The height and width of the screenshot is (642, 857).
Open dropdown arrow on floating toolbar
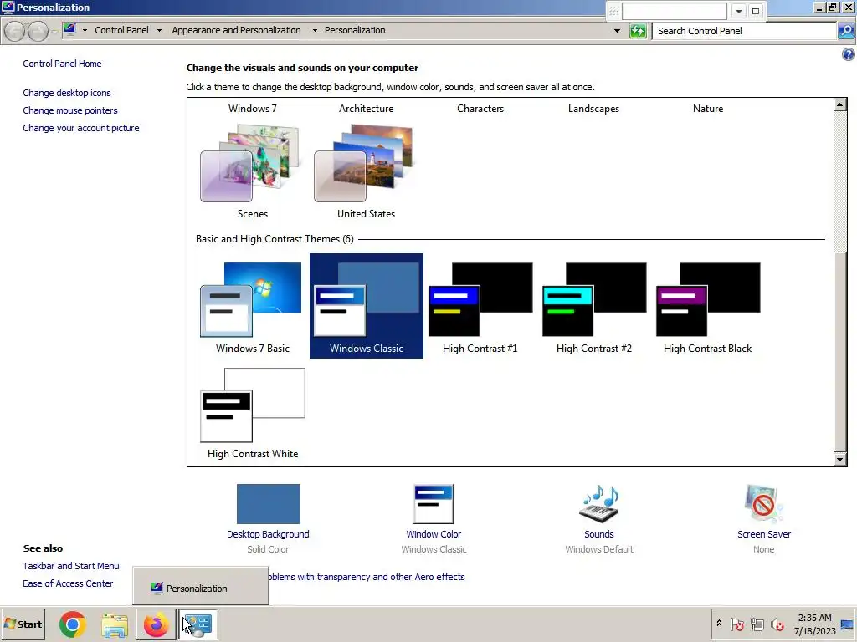(x=738, y=11)
